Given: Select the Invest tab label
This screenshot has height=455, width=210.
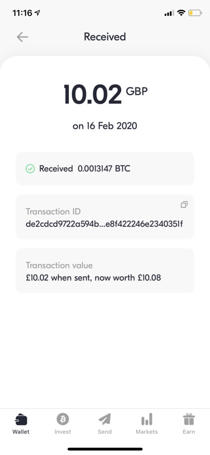Looking at the screenshot, I should point(63,432).
